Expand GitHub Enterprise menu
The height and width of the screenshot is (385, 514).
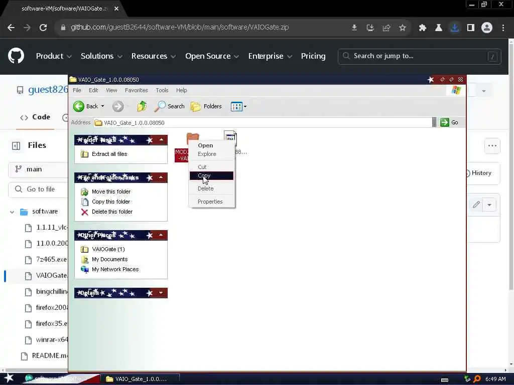[x=271, y=56]
